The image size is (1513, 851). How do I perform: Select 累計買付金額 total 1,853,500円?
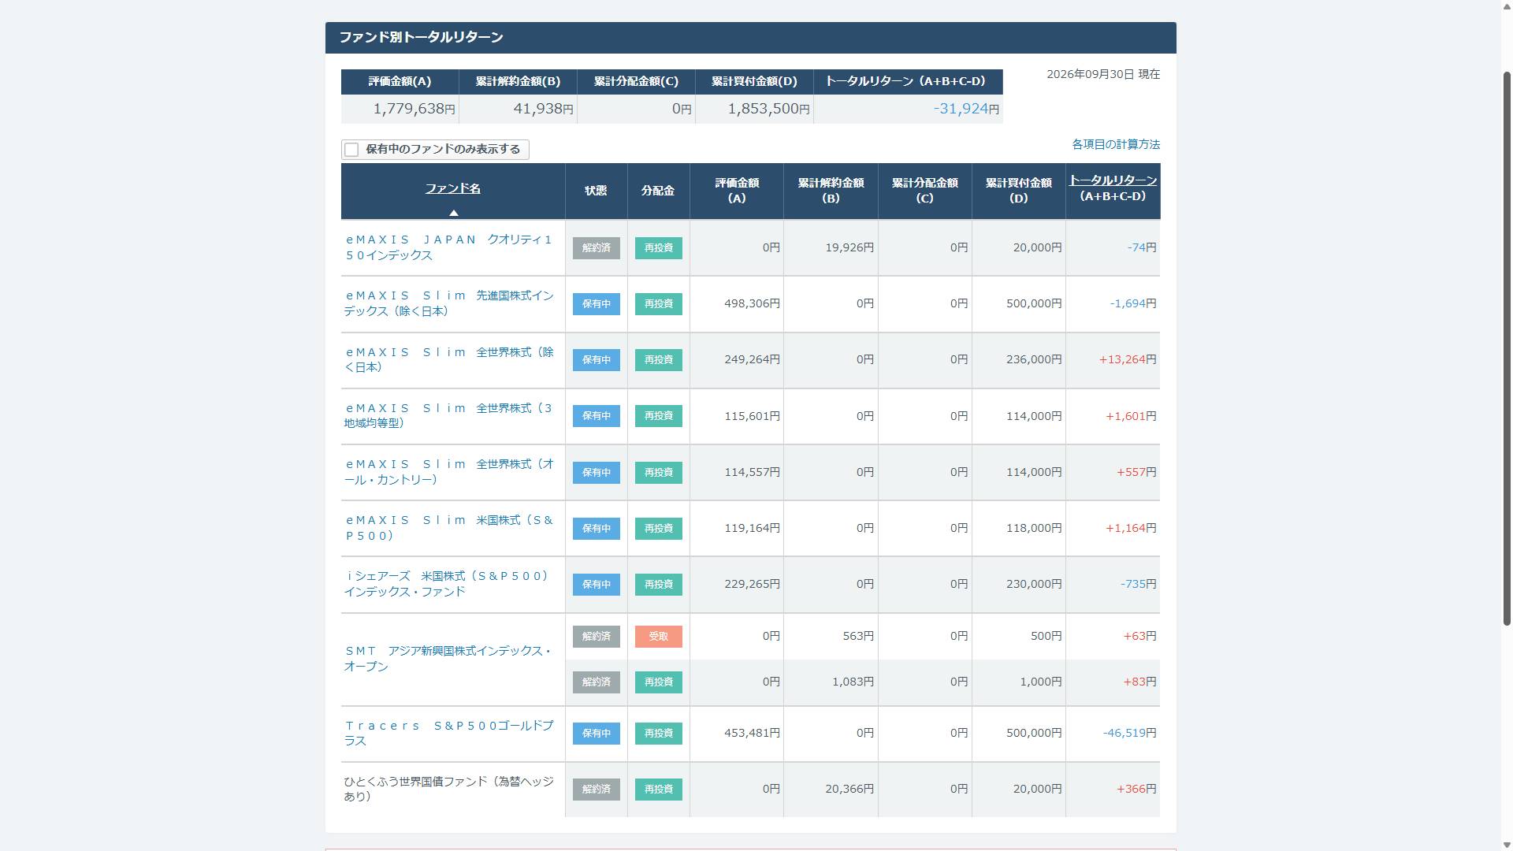pyautogui.click(x=768, y=109)
